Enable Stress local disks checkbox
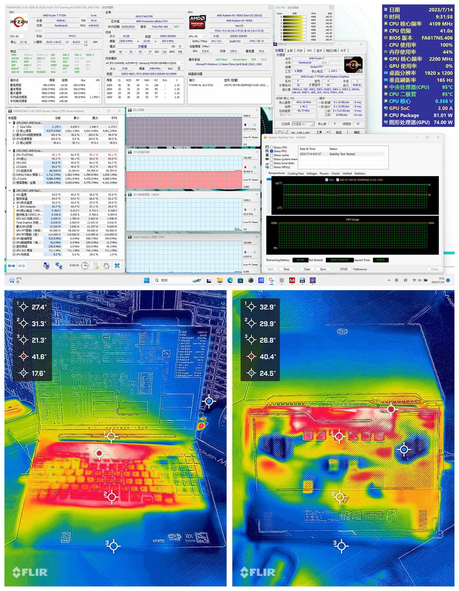Viewport: 459px width, 591px height. (272, 163)
